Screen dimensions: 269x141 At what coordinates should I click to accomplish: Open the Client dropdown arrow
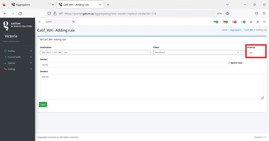tap(243, 52)
